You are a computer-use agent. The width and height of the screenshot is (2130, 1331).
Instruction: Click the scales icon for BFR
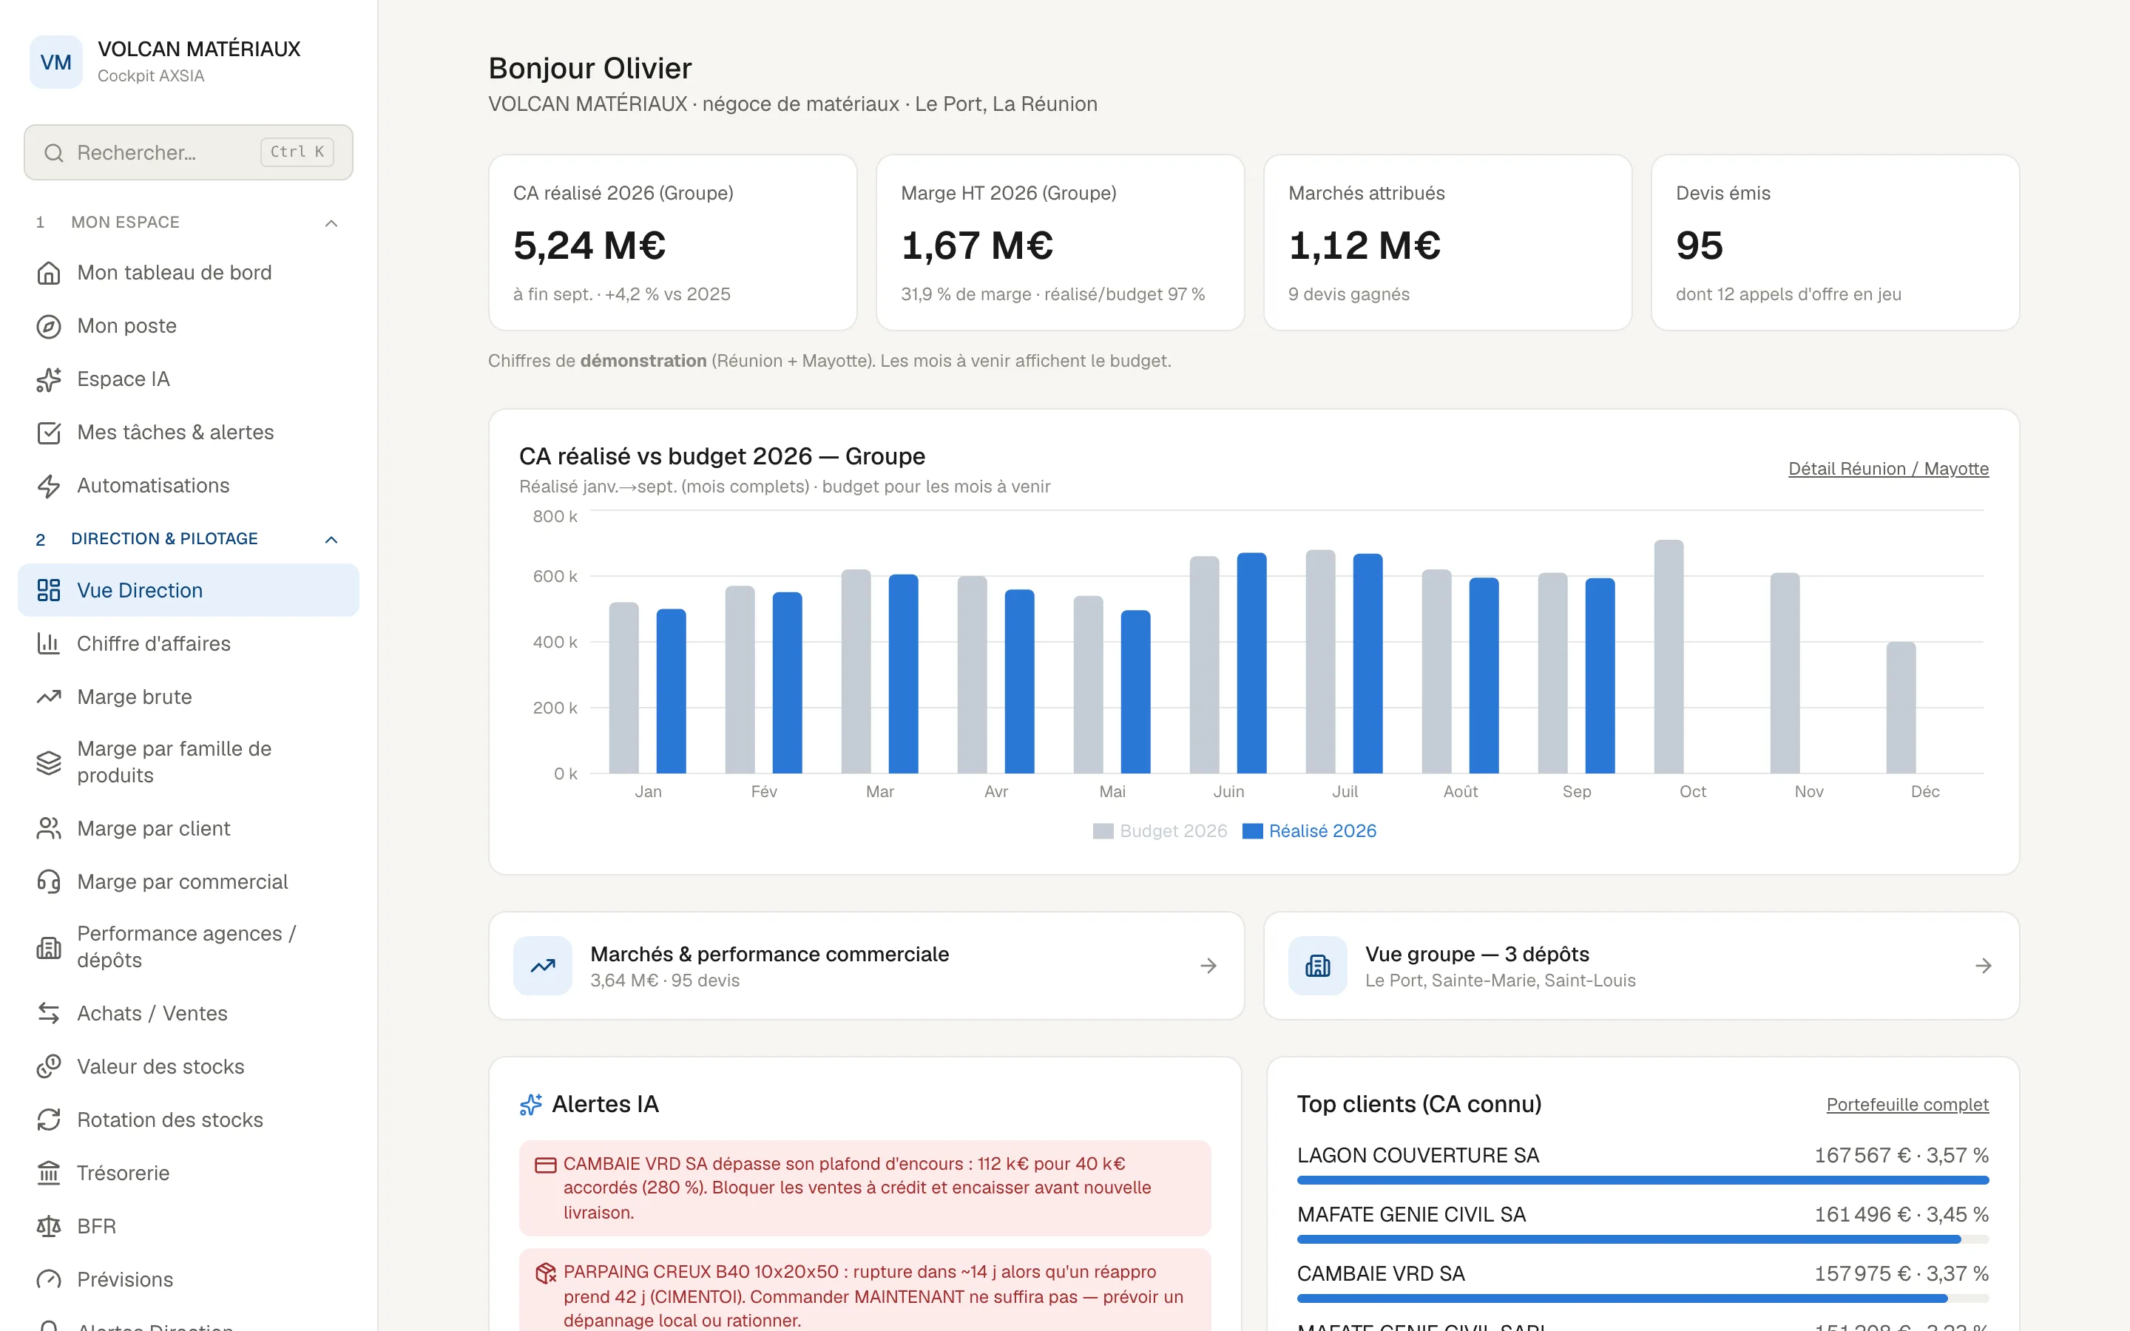click(x=48, y=1226)
